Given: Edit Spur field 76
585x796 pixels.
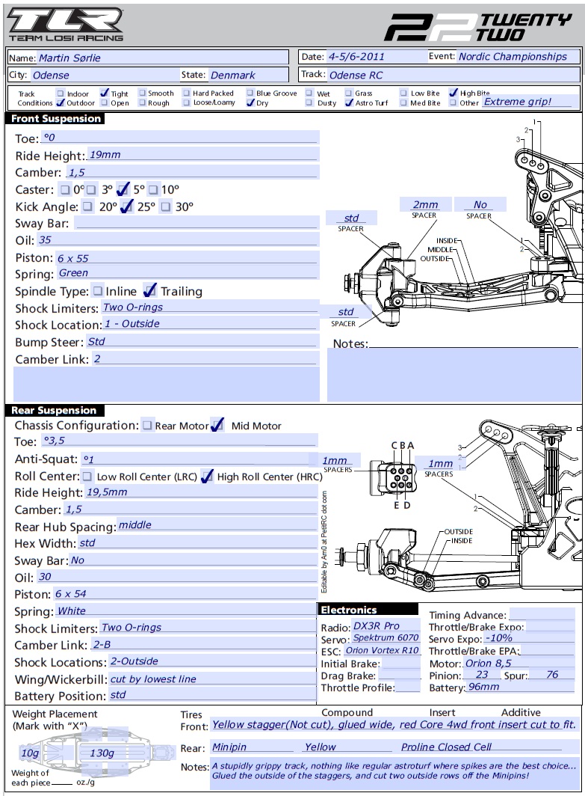Looking at the screenshot, I should 551,675.
